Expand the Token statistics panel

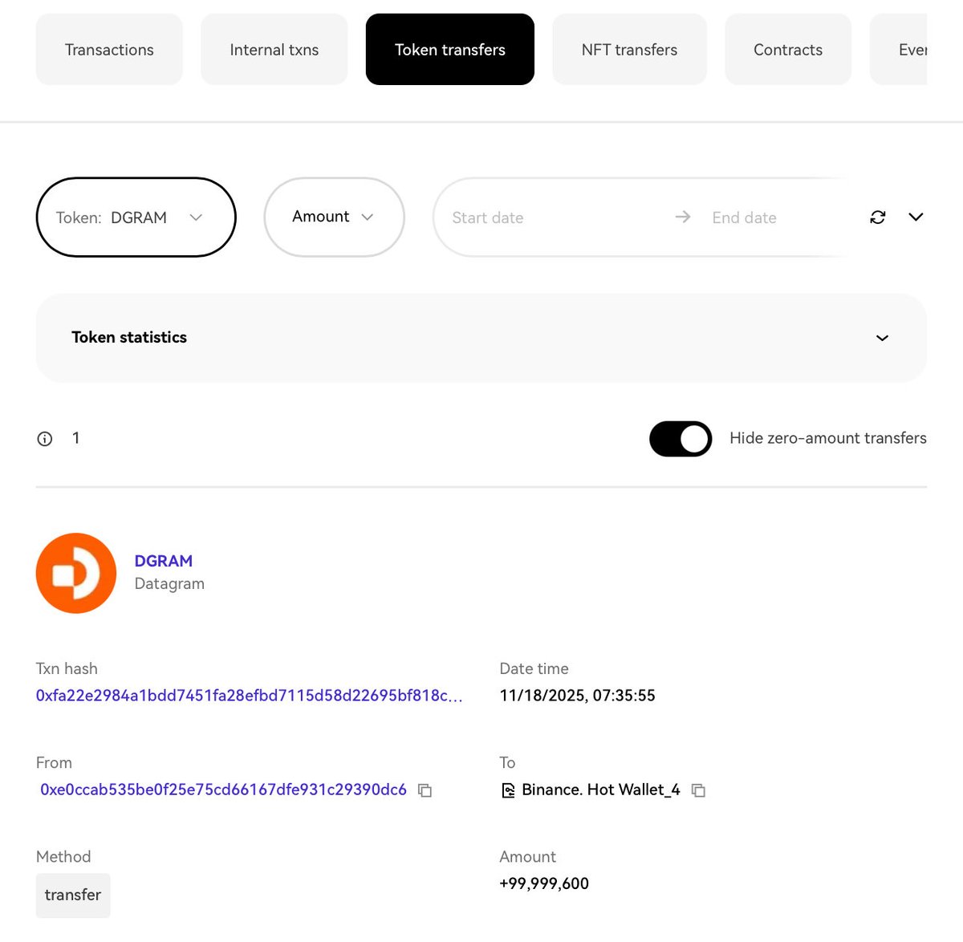(881, 338)
